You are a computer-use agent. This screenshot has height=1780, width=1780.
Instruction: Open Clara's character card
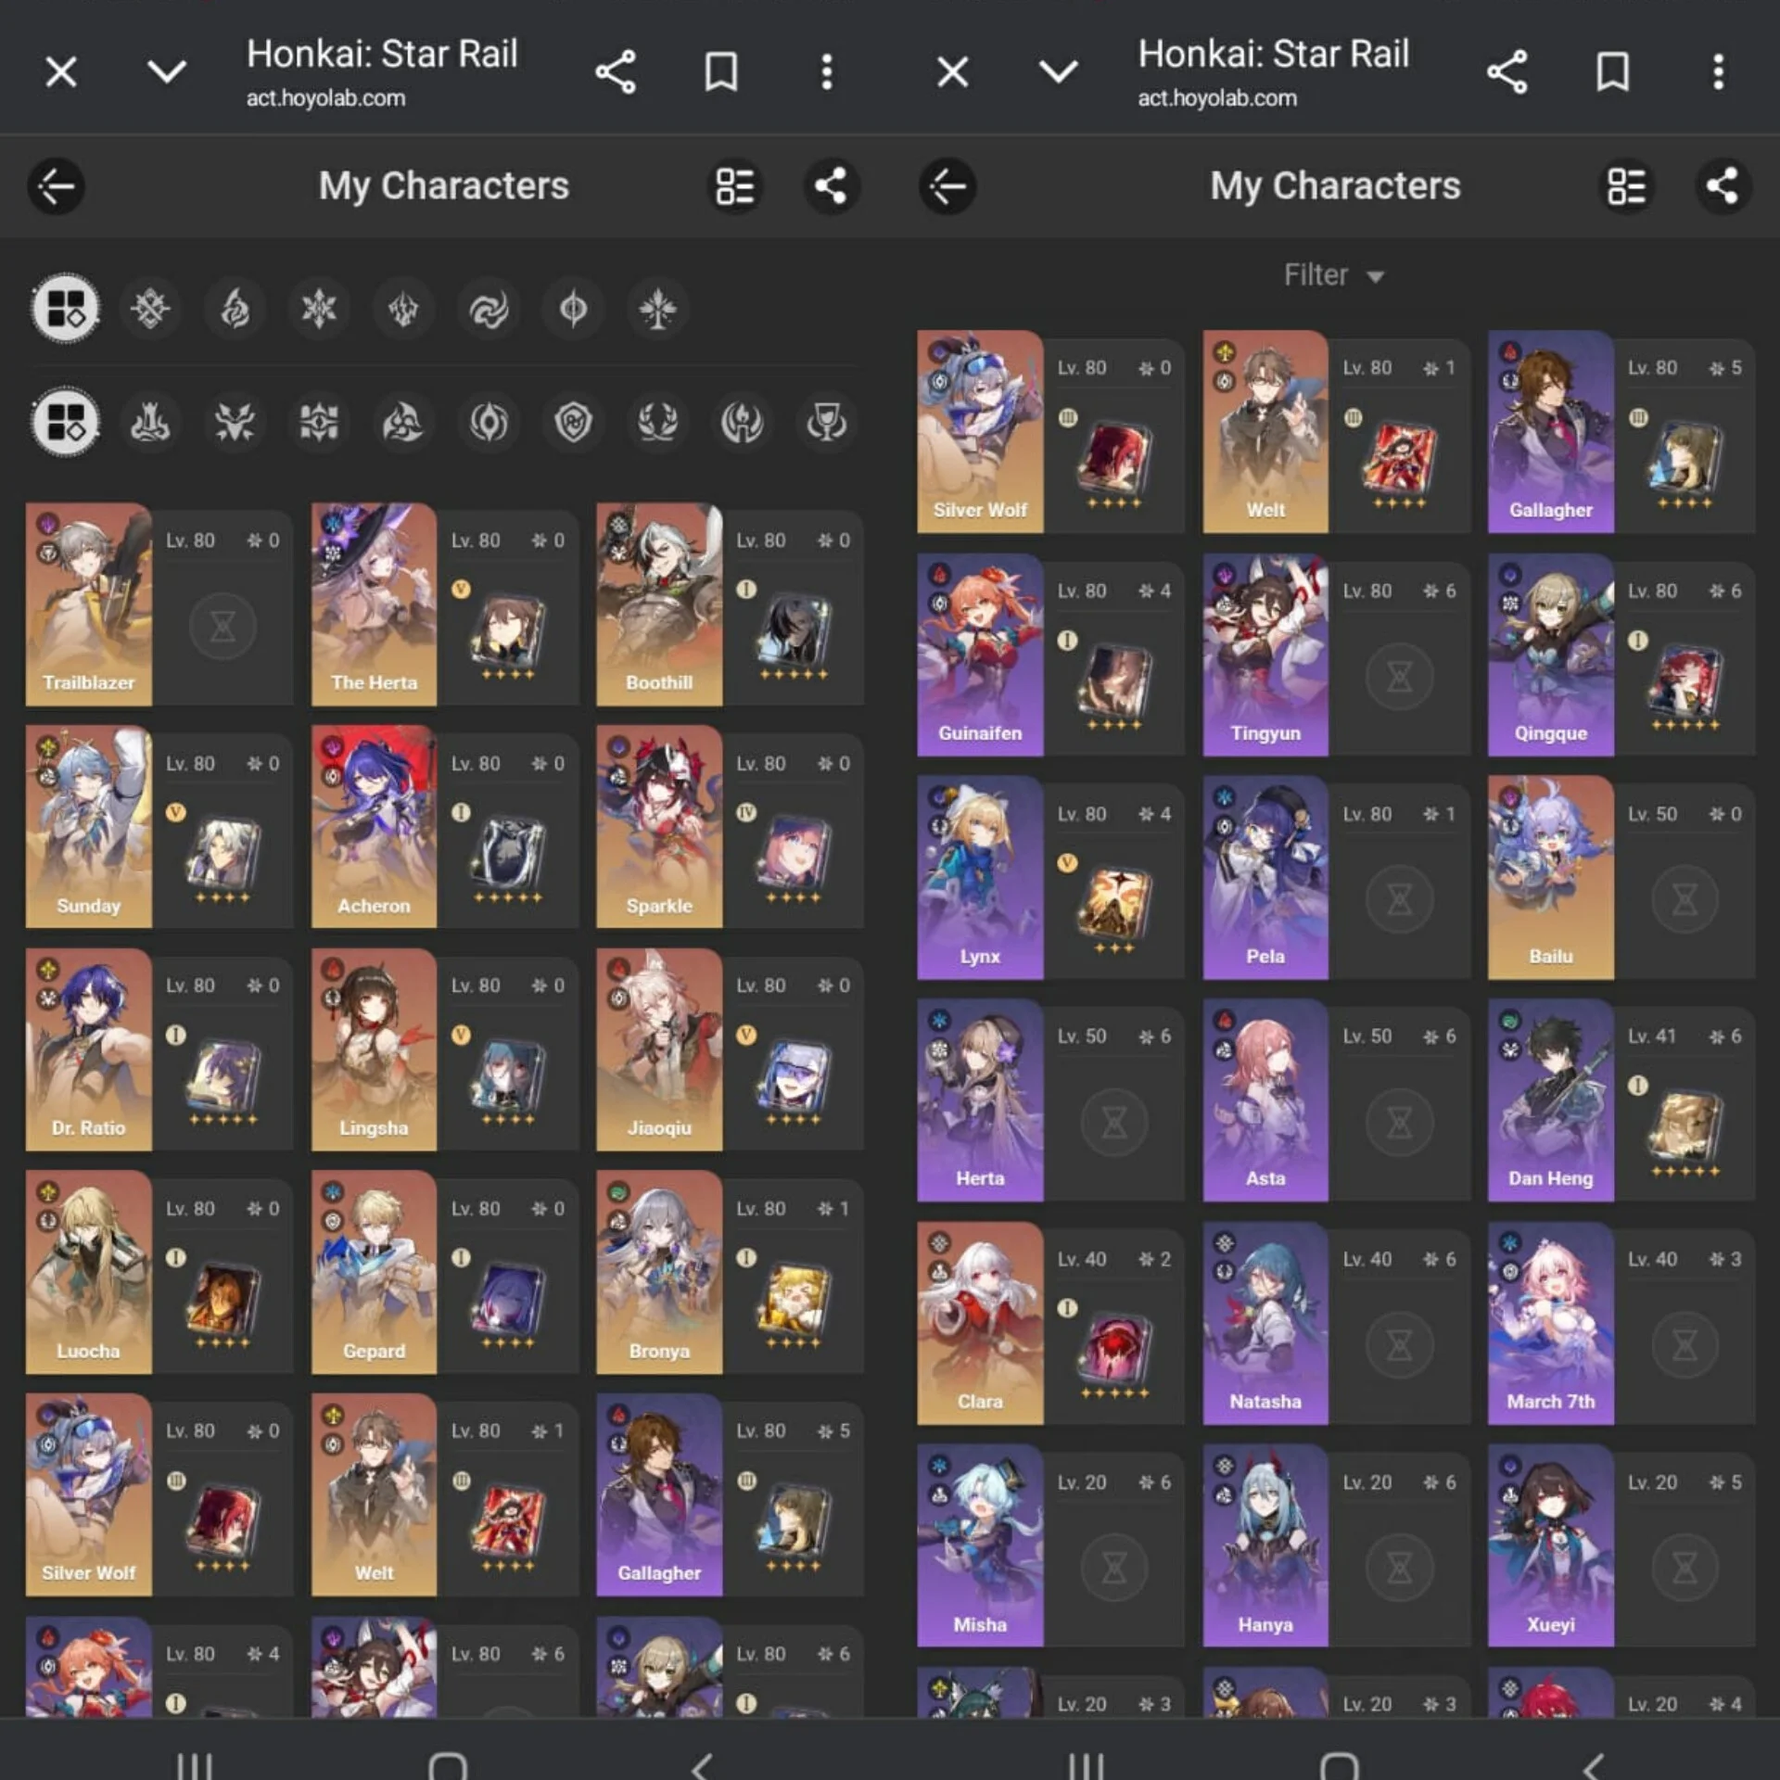tap(1051, 1324)
